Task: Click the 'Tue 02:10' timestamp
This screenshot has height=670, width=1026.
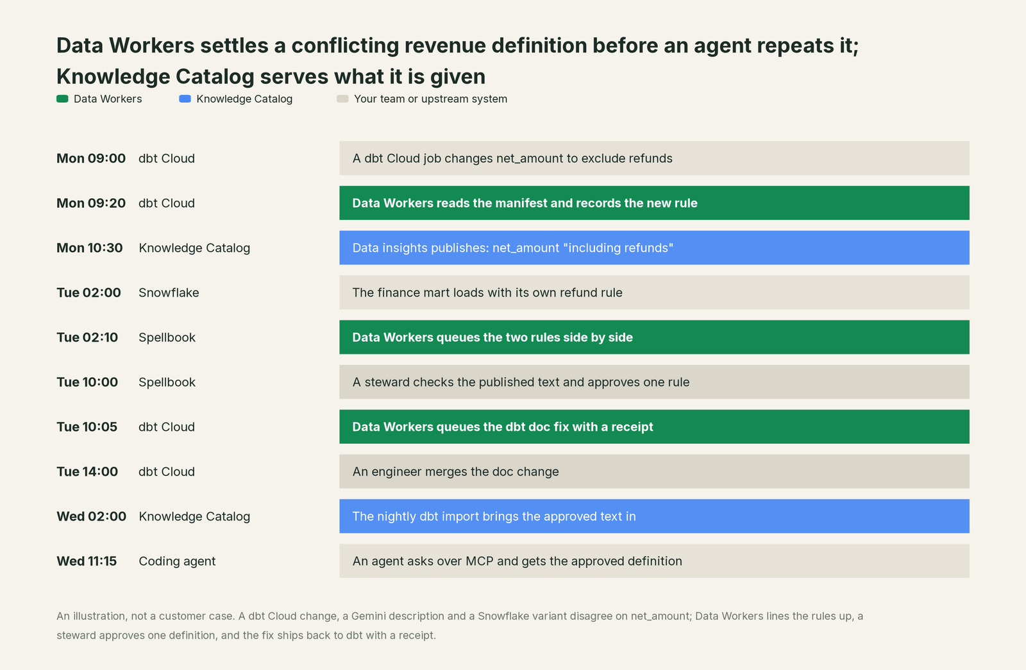Action: [87, 337]
